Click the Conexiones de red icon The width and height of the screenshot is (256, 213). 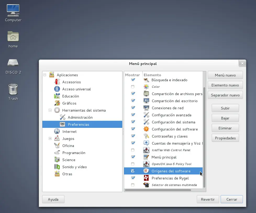(146, 108)
